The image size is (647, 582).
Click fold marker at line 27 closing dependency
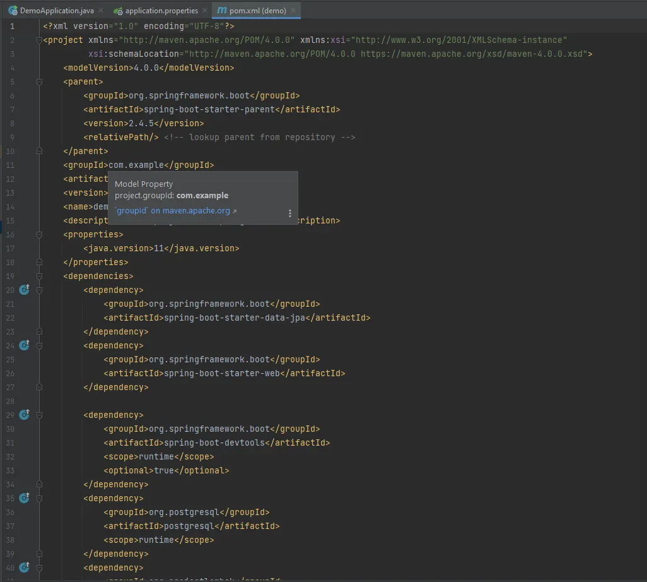point(39,387)
